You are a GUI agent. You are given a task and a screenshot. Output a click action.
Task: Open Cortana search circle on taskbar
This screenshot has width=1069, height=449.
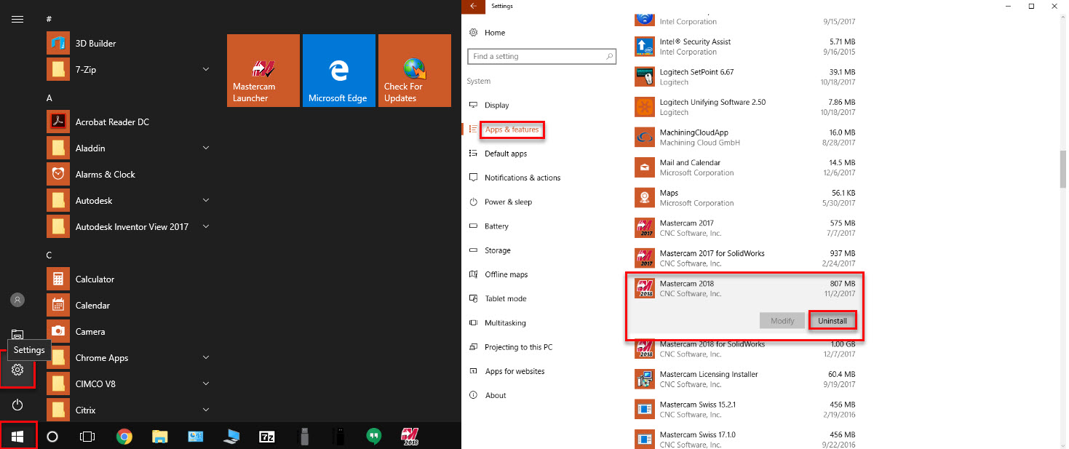[x=52, y=437]
